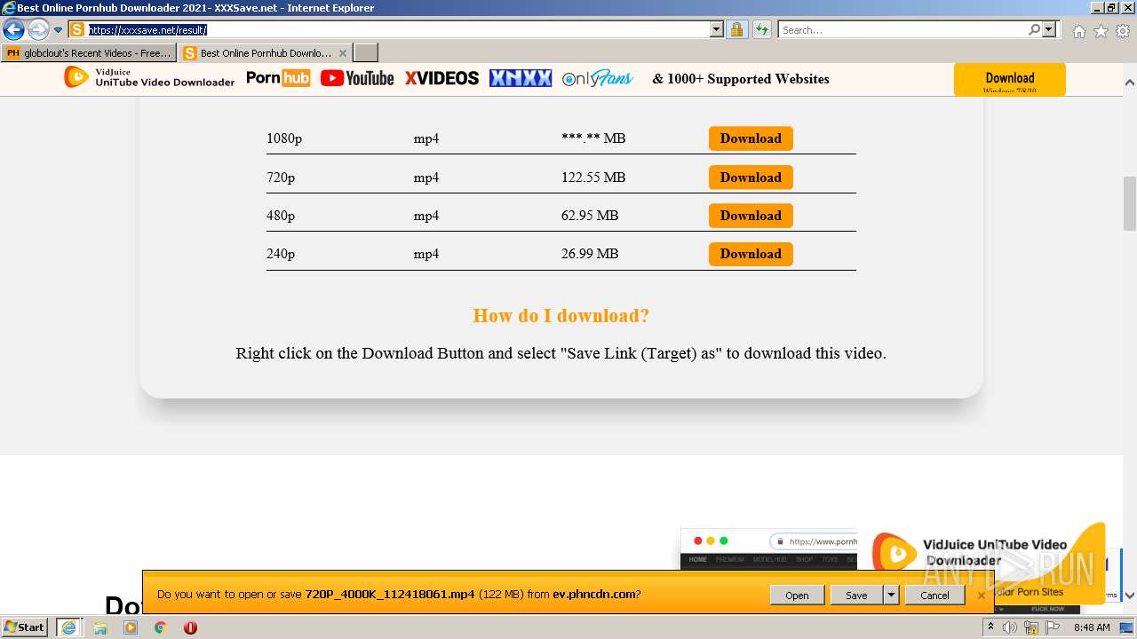Switch to globclout's Recent Videos tab
The width and height of the screenshot is (1137, 639).
(89, 53)
